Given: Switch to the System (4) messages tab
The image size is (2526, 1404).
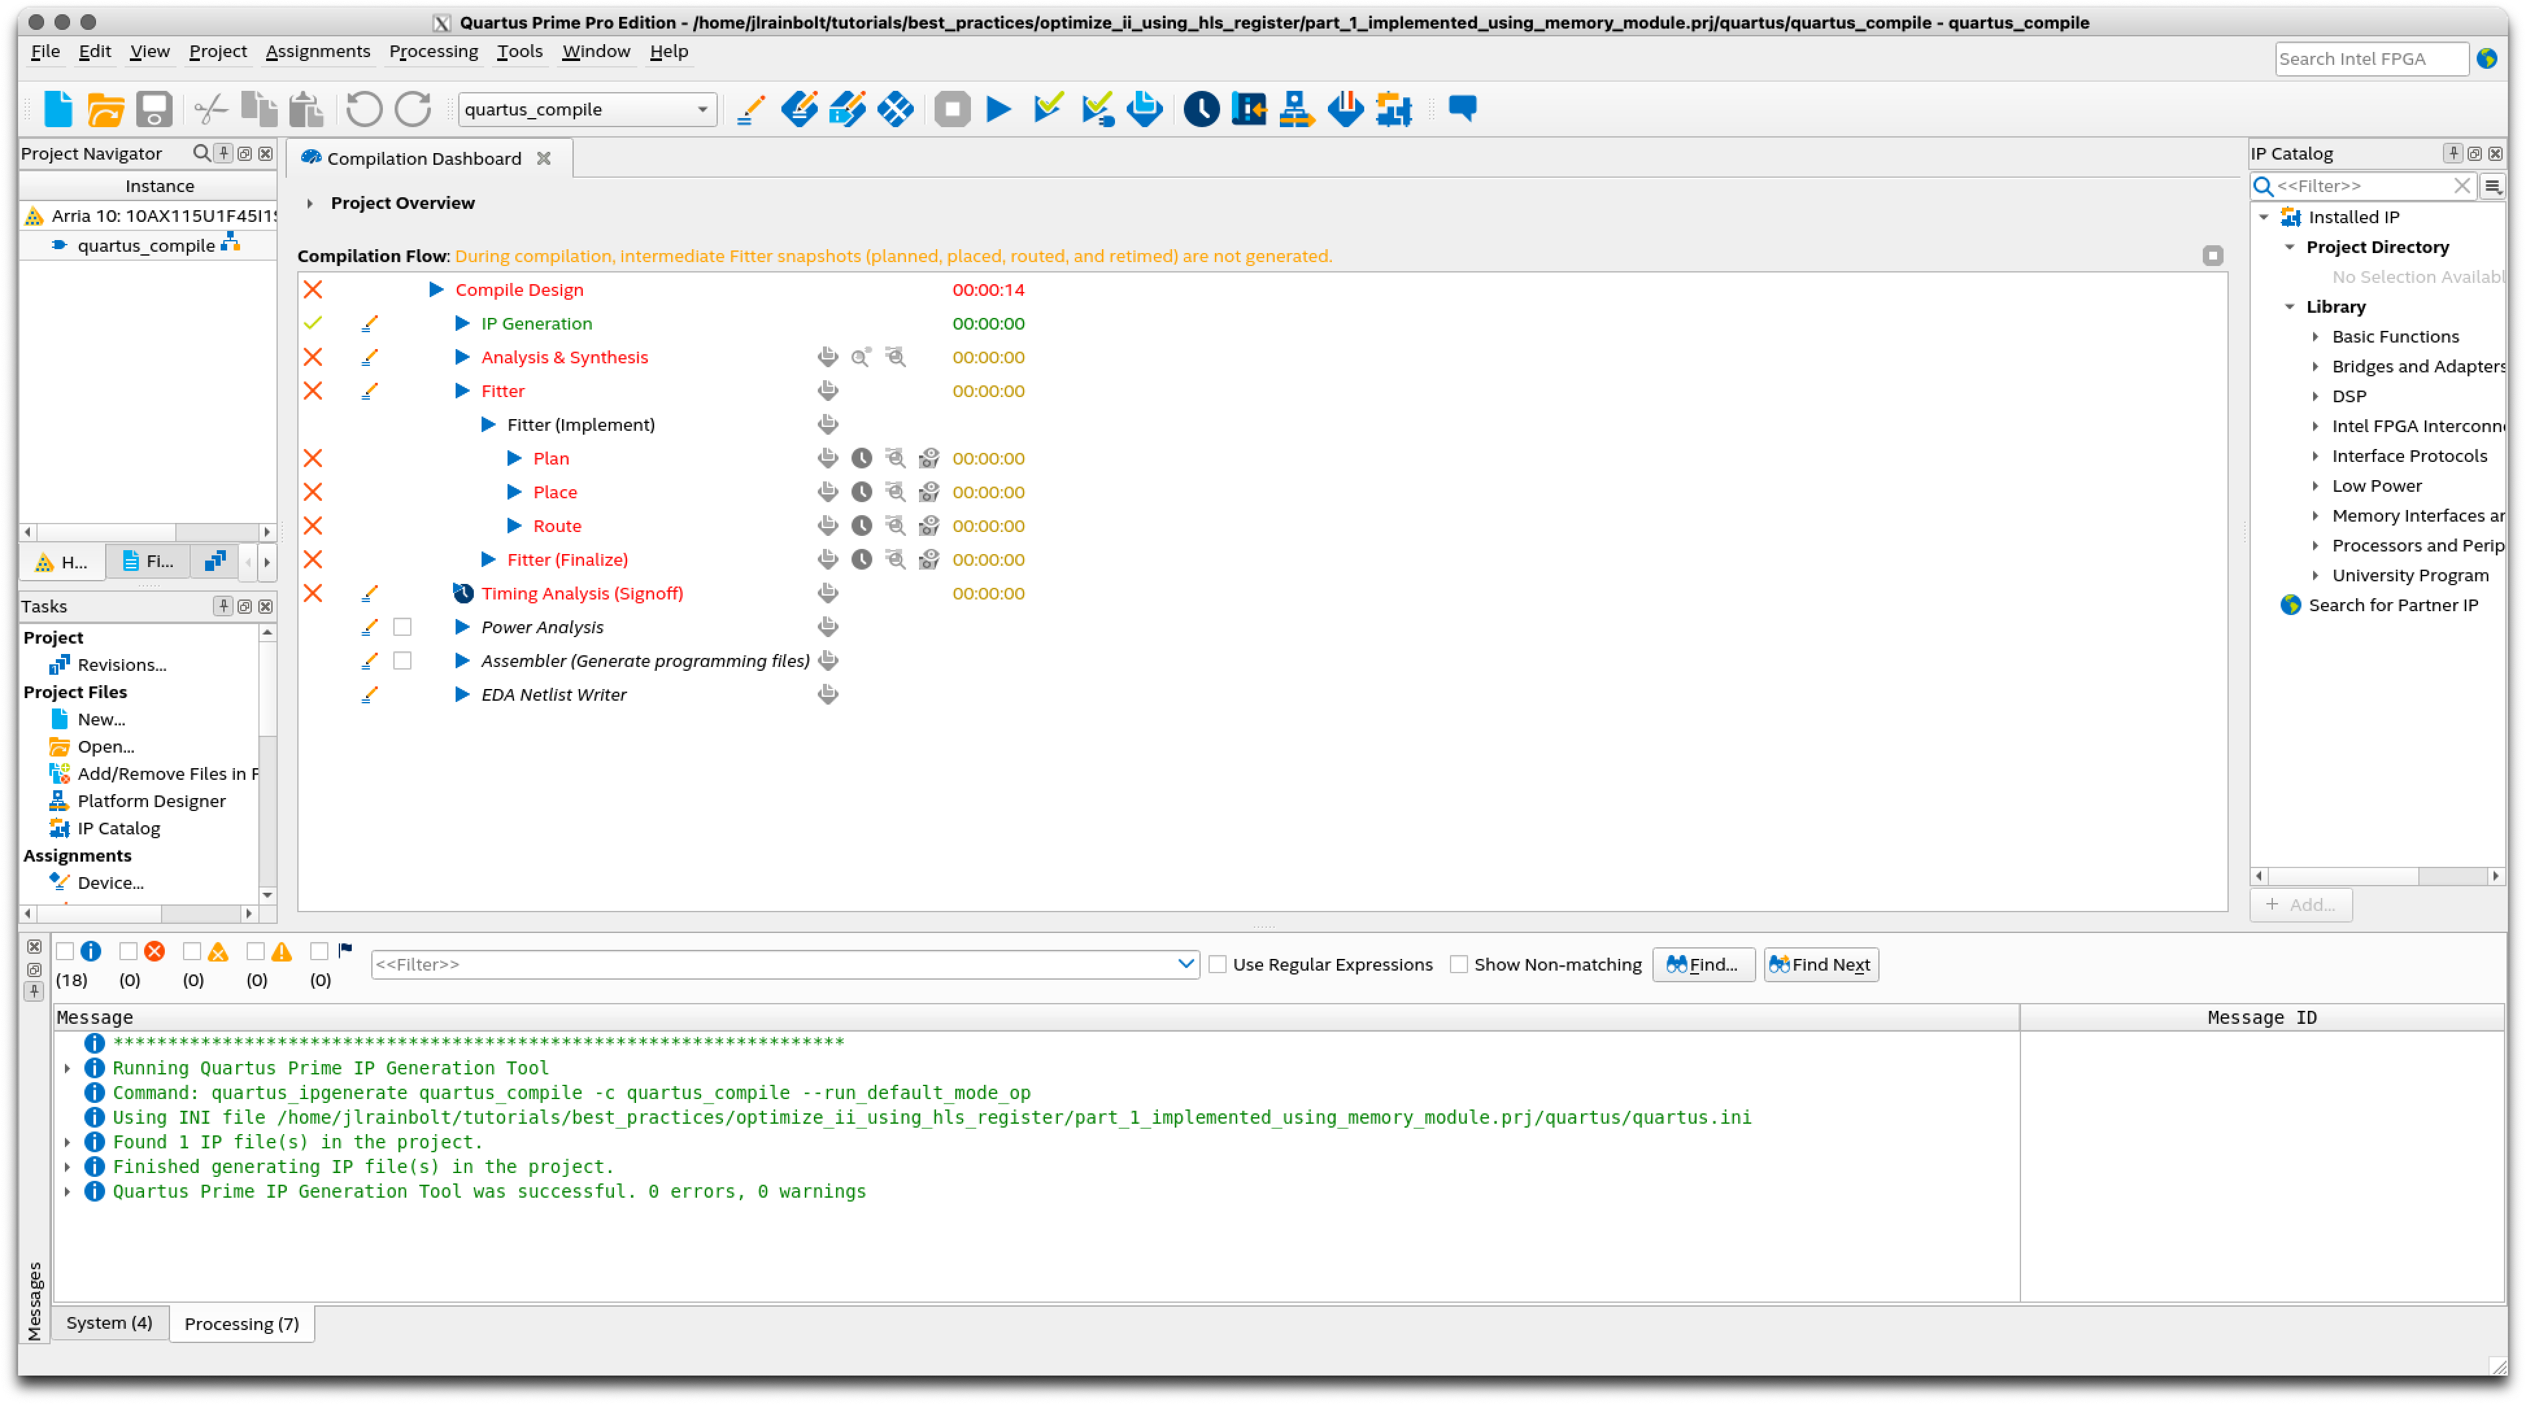Looking at the screenshot, I should [109, 1323].
